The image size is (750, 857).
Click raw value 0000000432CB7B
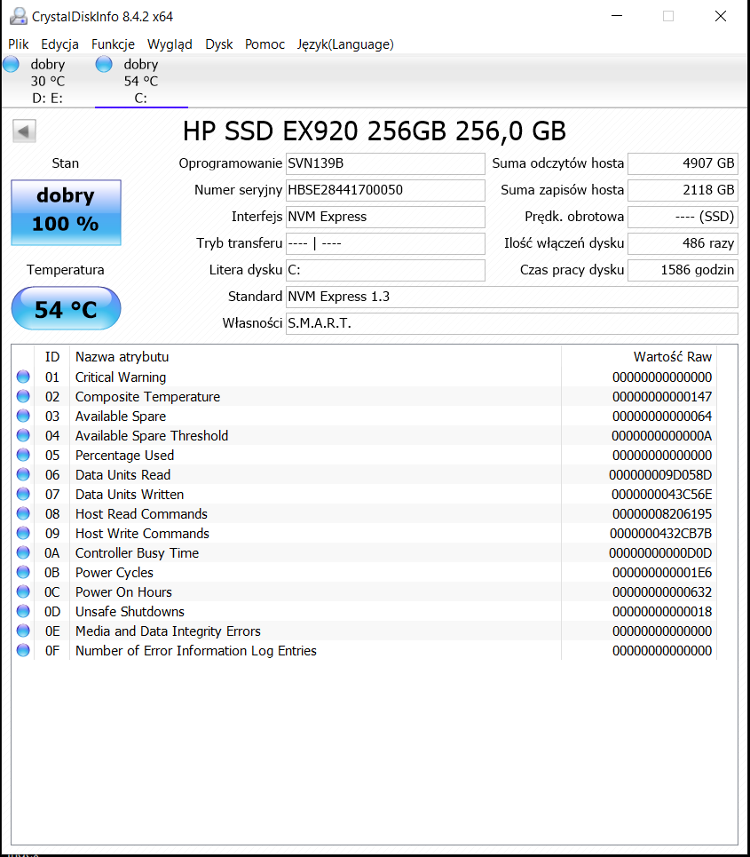coord(661,534)
